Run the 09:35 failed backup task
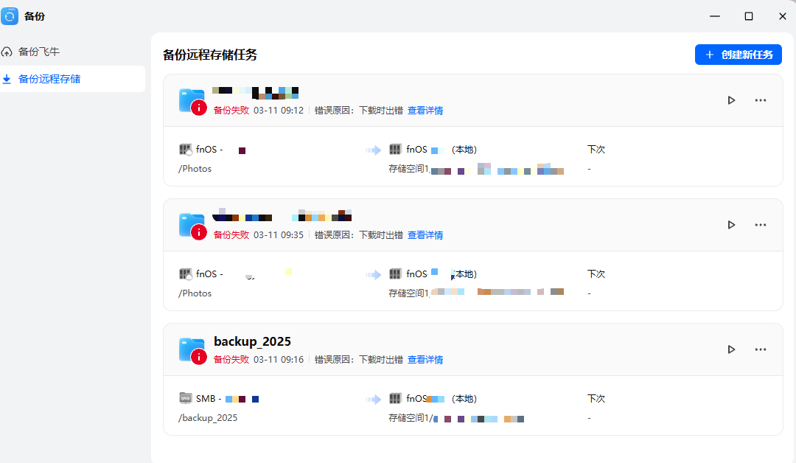 click(x=732, y=224)
